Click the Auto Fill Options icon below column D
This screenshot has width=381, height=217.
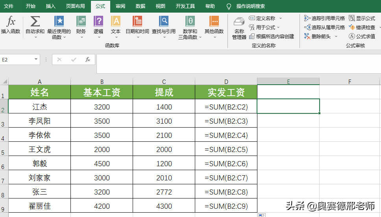point(261,215)
